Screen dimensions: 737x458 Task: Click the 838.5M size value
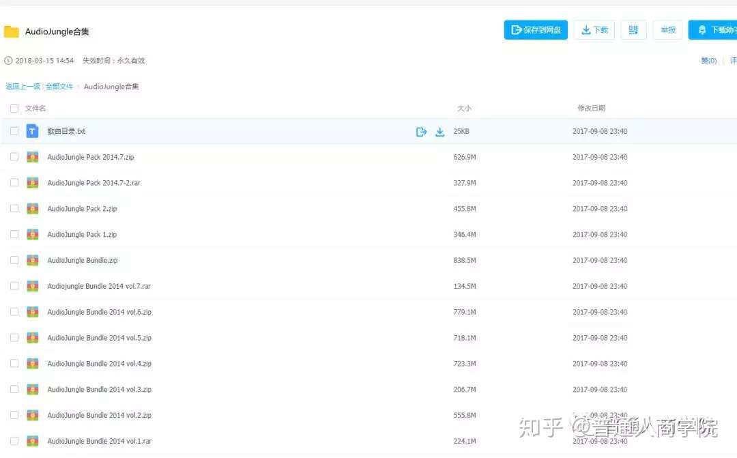[465, 261]
